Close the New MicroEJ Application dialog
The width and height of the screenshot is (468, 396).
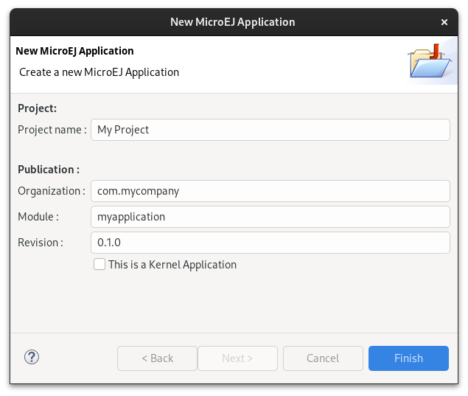coord(444,22)
